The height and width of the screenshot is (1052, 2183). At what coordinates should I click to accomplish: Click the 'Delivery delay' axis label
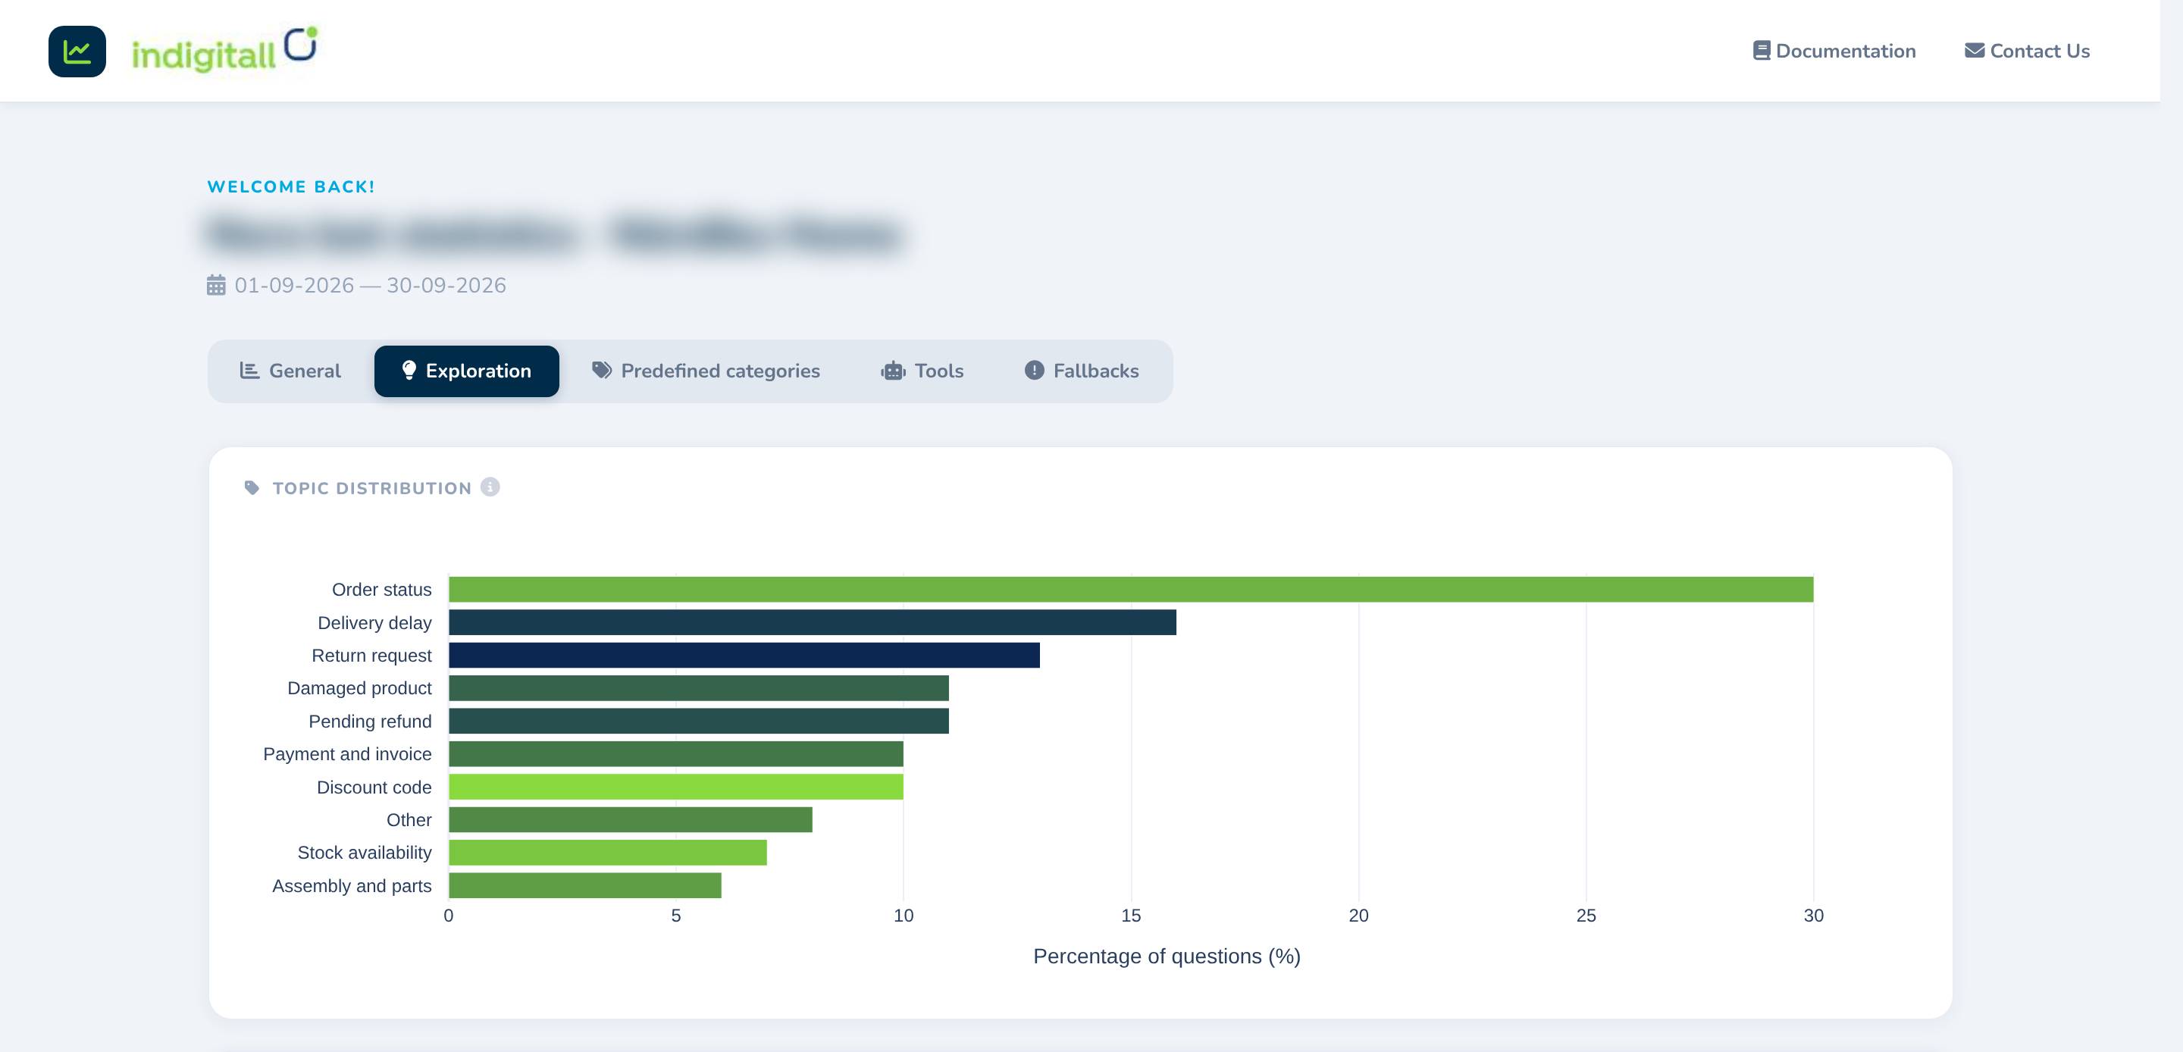[x=374, y=622]
